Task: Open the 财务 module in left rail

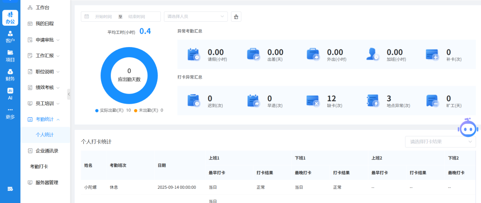Action: tap(10, 75)
